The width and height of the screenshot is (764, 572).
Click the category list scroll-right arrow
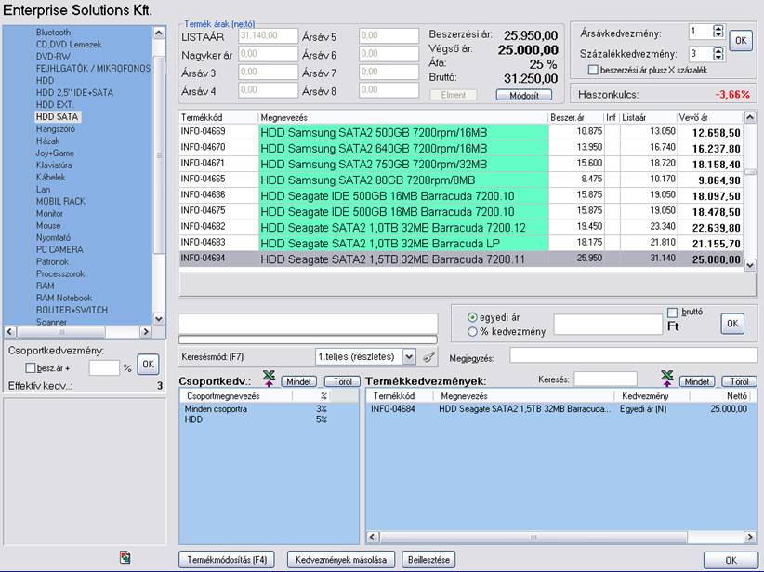(x=145, y=332)
